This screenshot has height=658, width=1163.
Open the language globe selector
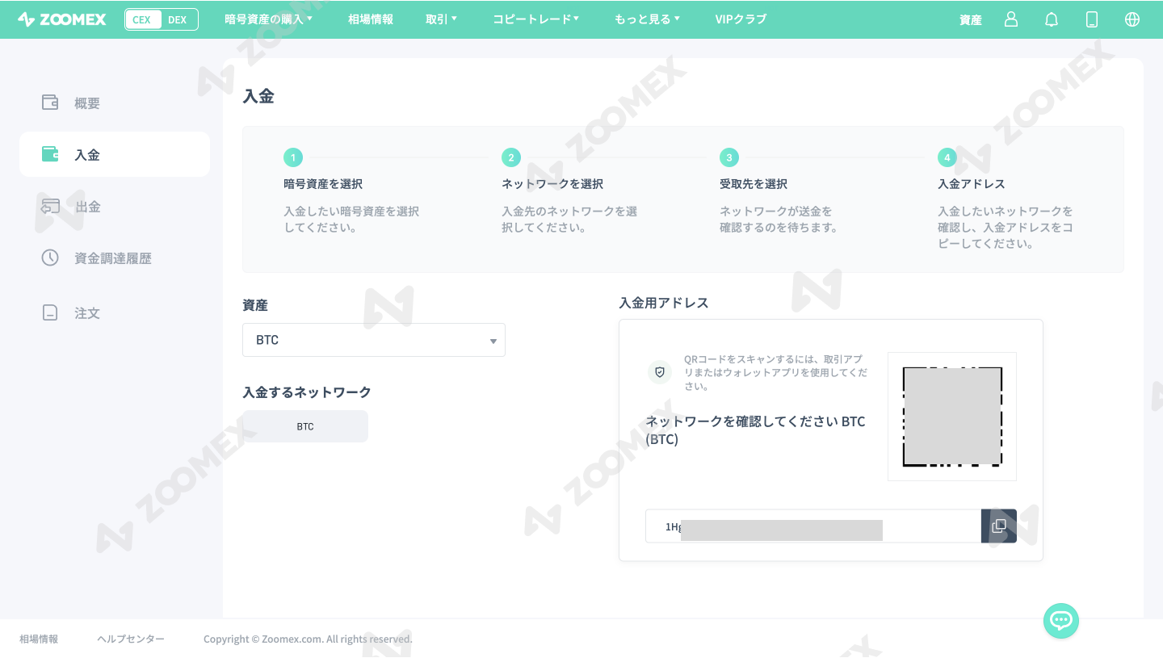(x=1132, y=19)
